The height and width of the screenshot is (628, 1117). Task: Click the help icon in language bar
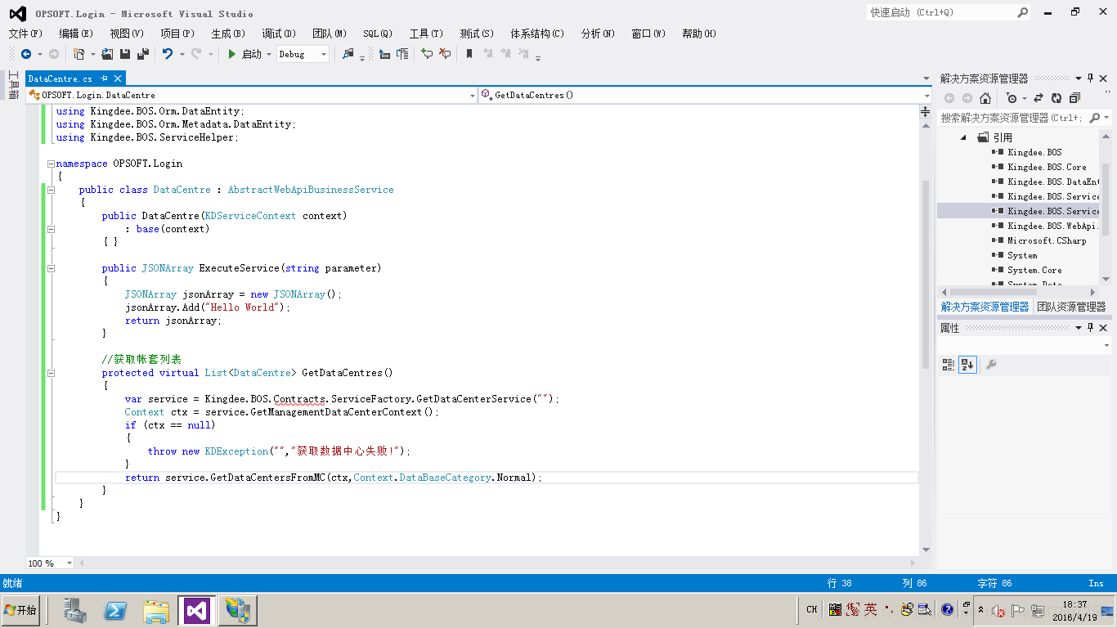[x=948, y=609]
